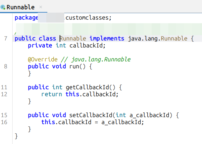202x144 pixels.
Task: Click the 'package' keyword
Action: [26, 18]
